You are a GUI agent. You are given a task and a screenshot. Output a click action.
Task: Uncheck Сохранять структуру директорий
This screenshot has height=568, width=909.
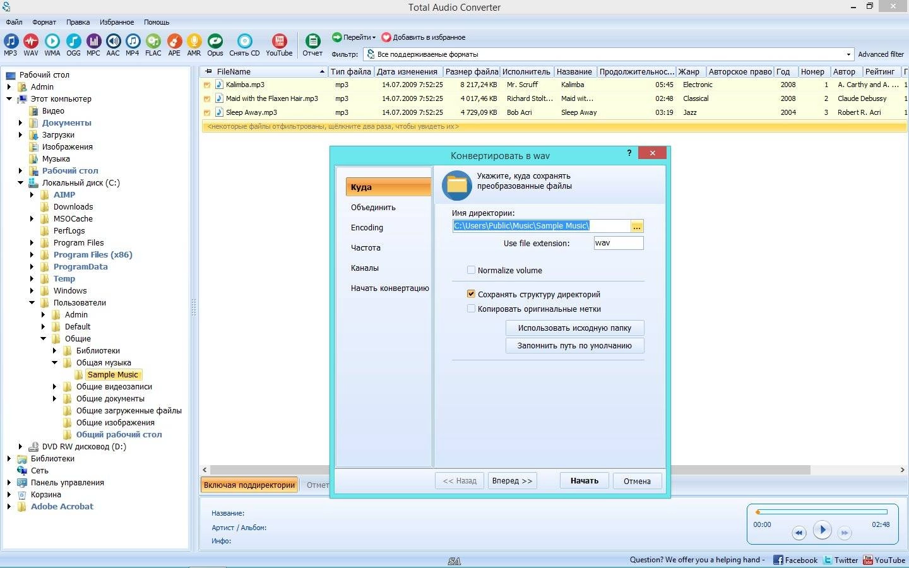point(471,294)
